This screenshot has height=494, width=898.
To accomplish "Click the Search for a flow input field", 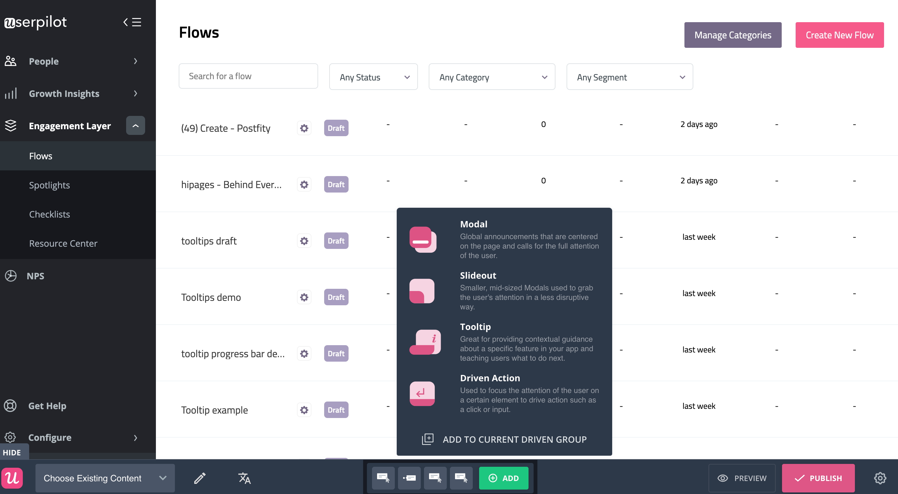I will [247, 76].
